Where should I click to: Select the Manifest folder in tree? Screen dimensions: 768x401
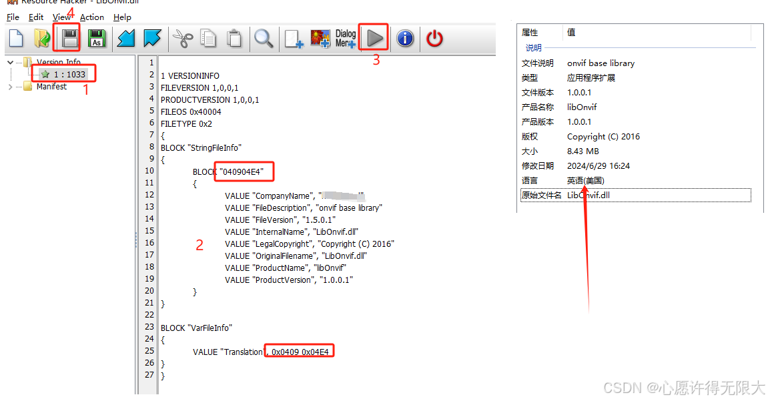tap(46, 87)
